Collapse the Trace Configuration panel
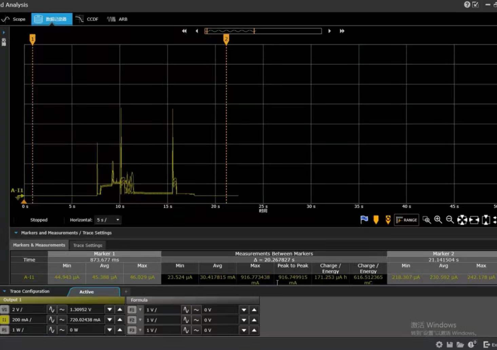The width and height of the screenshot is (497, 350). [x=5, y=291]
